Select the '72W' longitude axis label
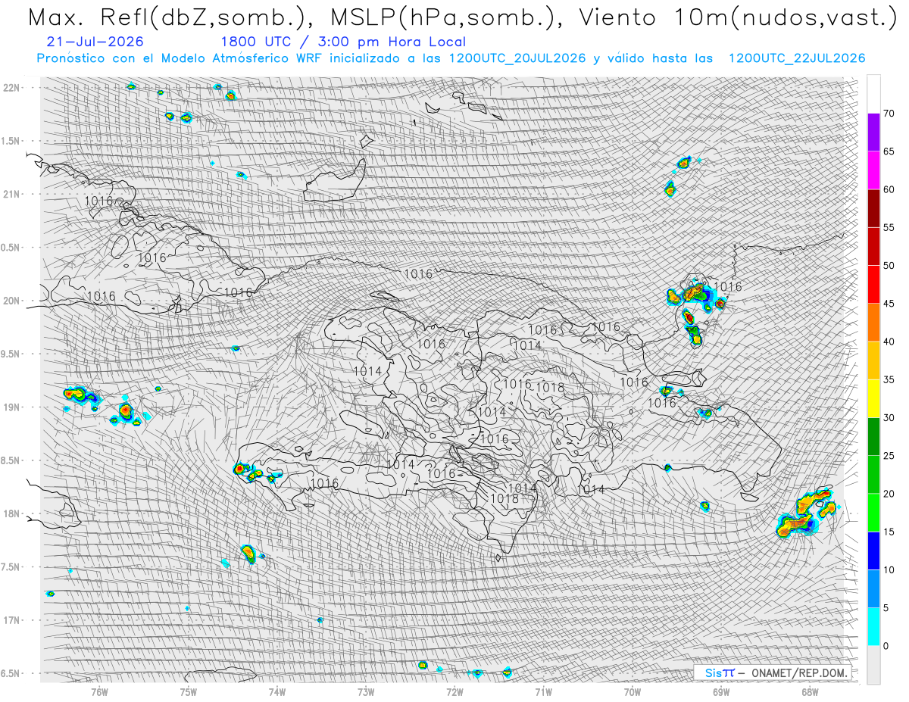Screen dimensions: 909x702 (454, 691)
